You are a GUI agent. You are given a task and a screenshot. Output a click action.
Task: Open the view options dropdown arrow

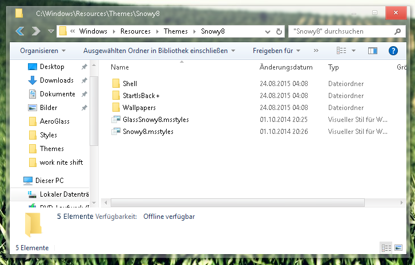pos(354,51)
